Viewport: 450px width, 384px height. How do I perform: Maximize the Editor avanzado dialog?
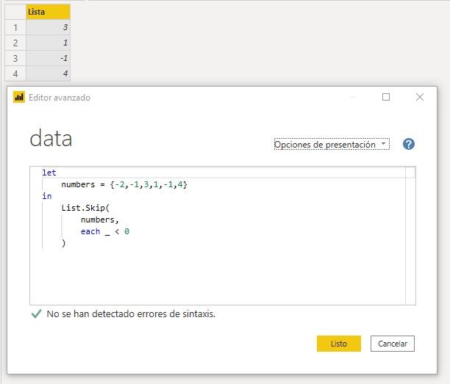pos(386,97)
